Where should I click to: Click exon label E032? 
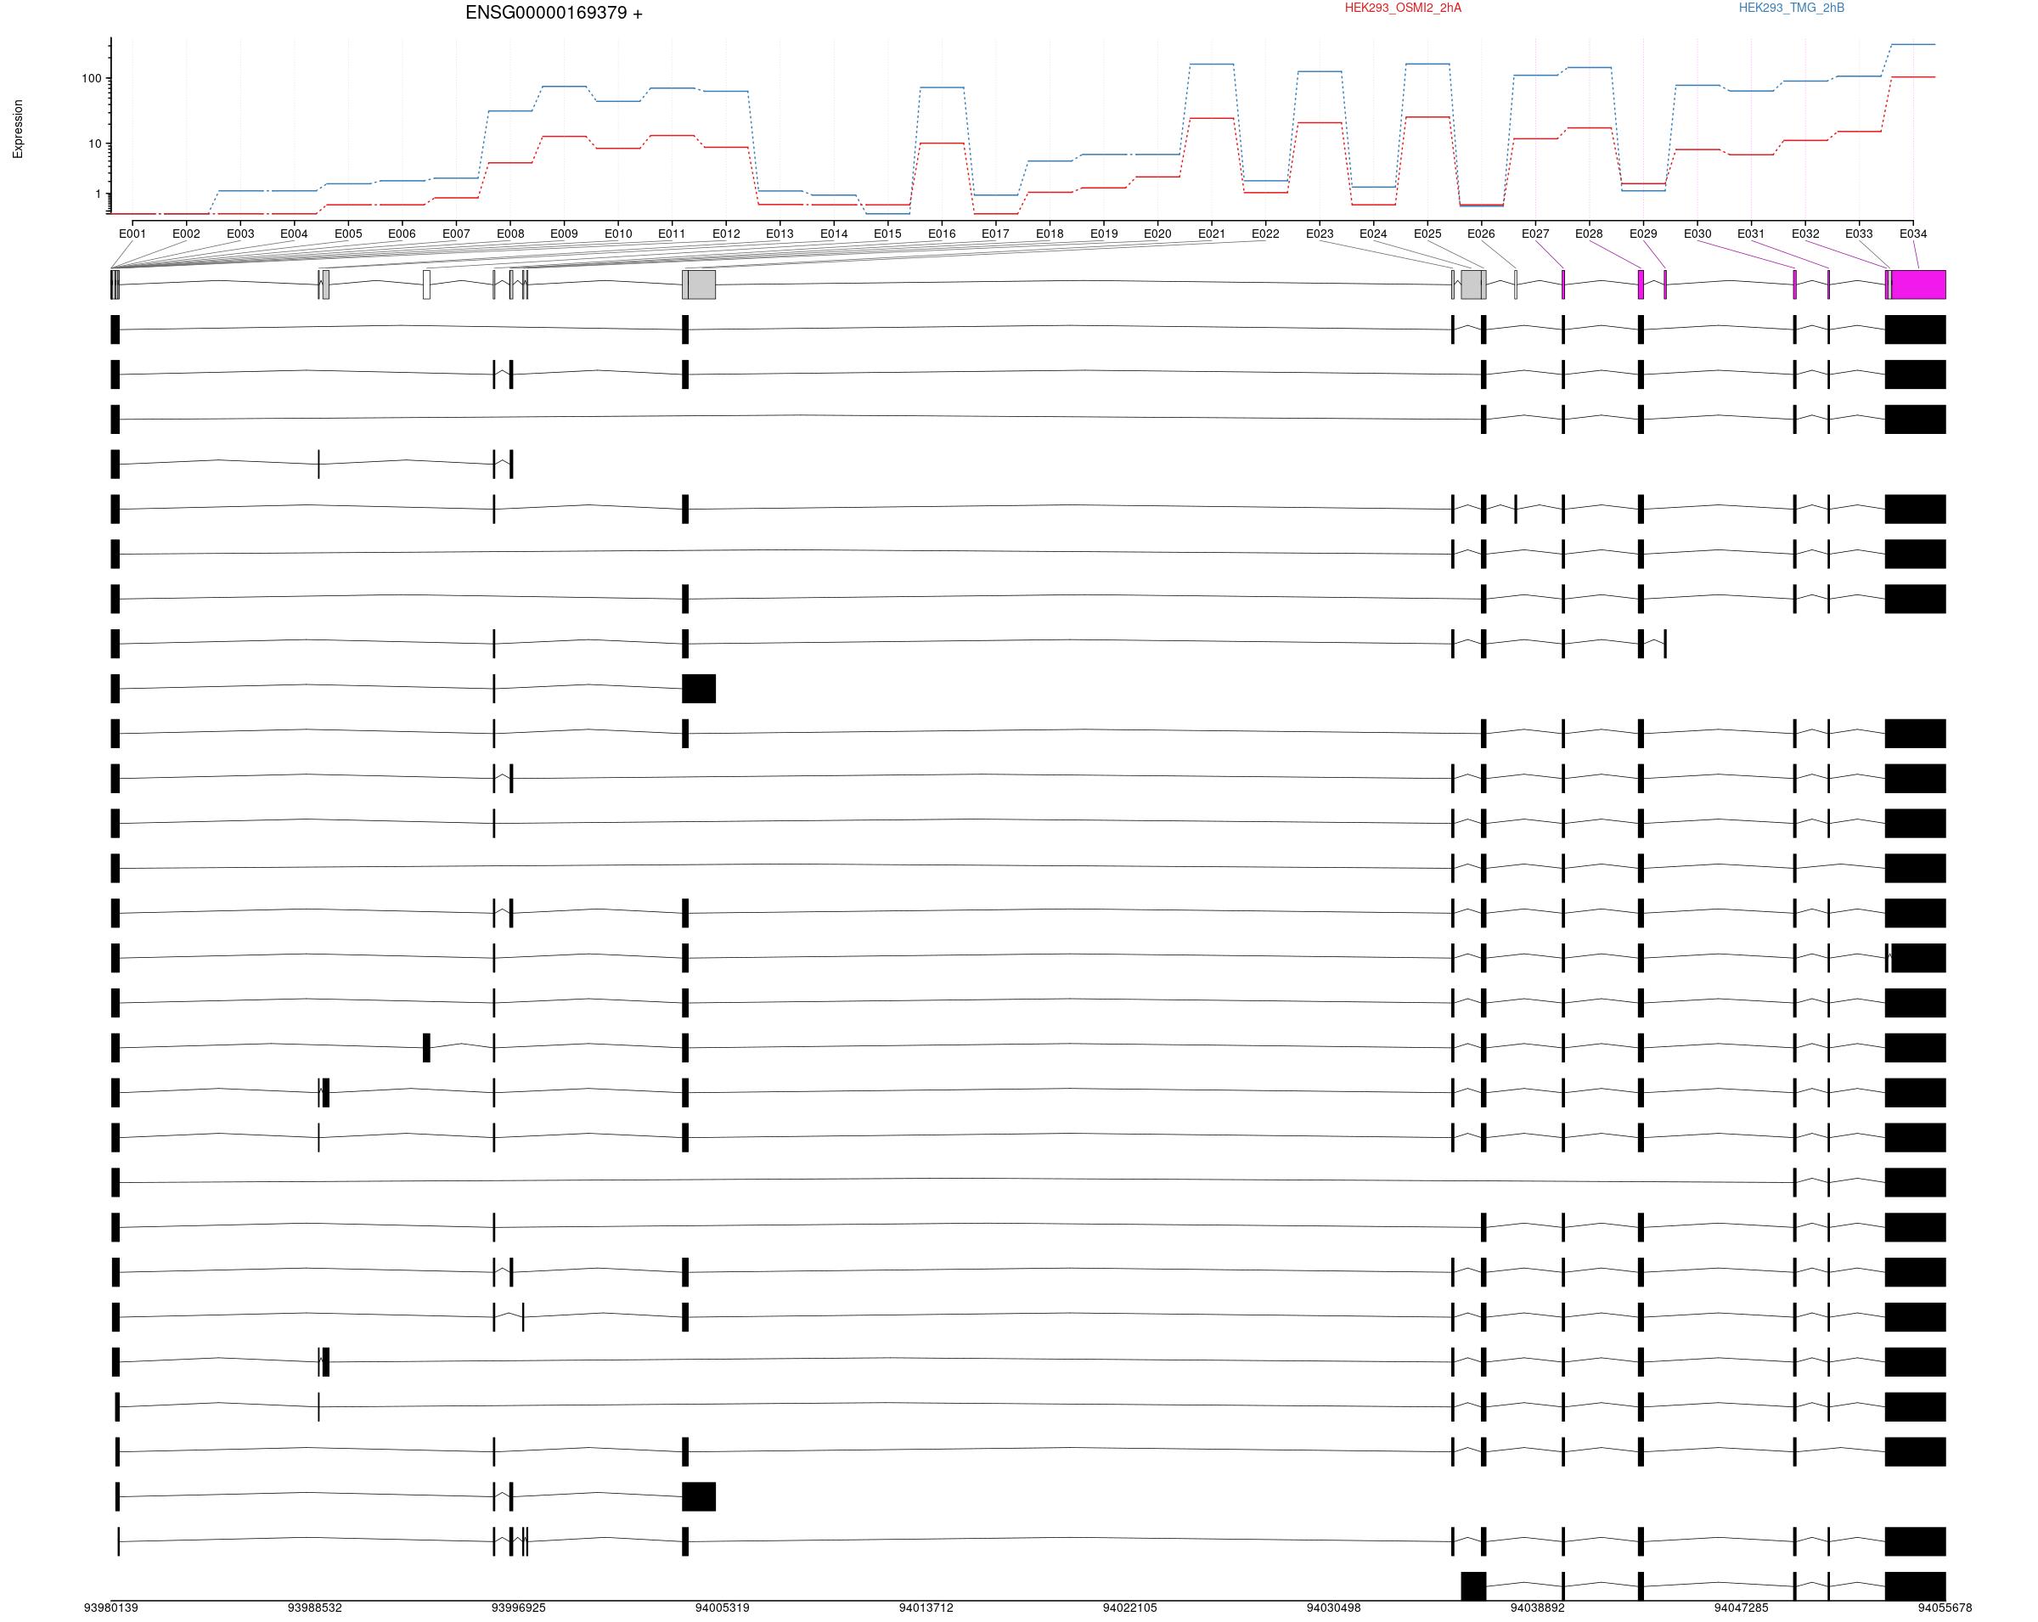coord(1805,234)
